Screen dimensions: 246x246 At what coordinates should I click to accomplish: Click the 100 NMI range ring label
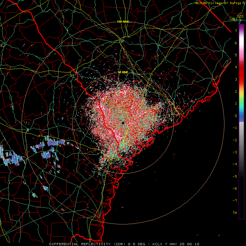tap(123, 22)
